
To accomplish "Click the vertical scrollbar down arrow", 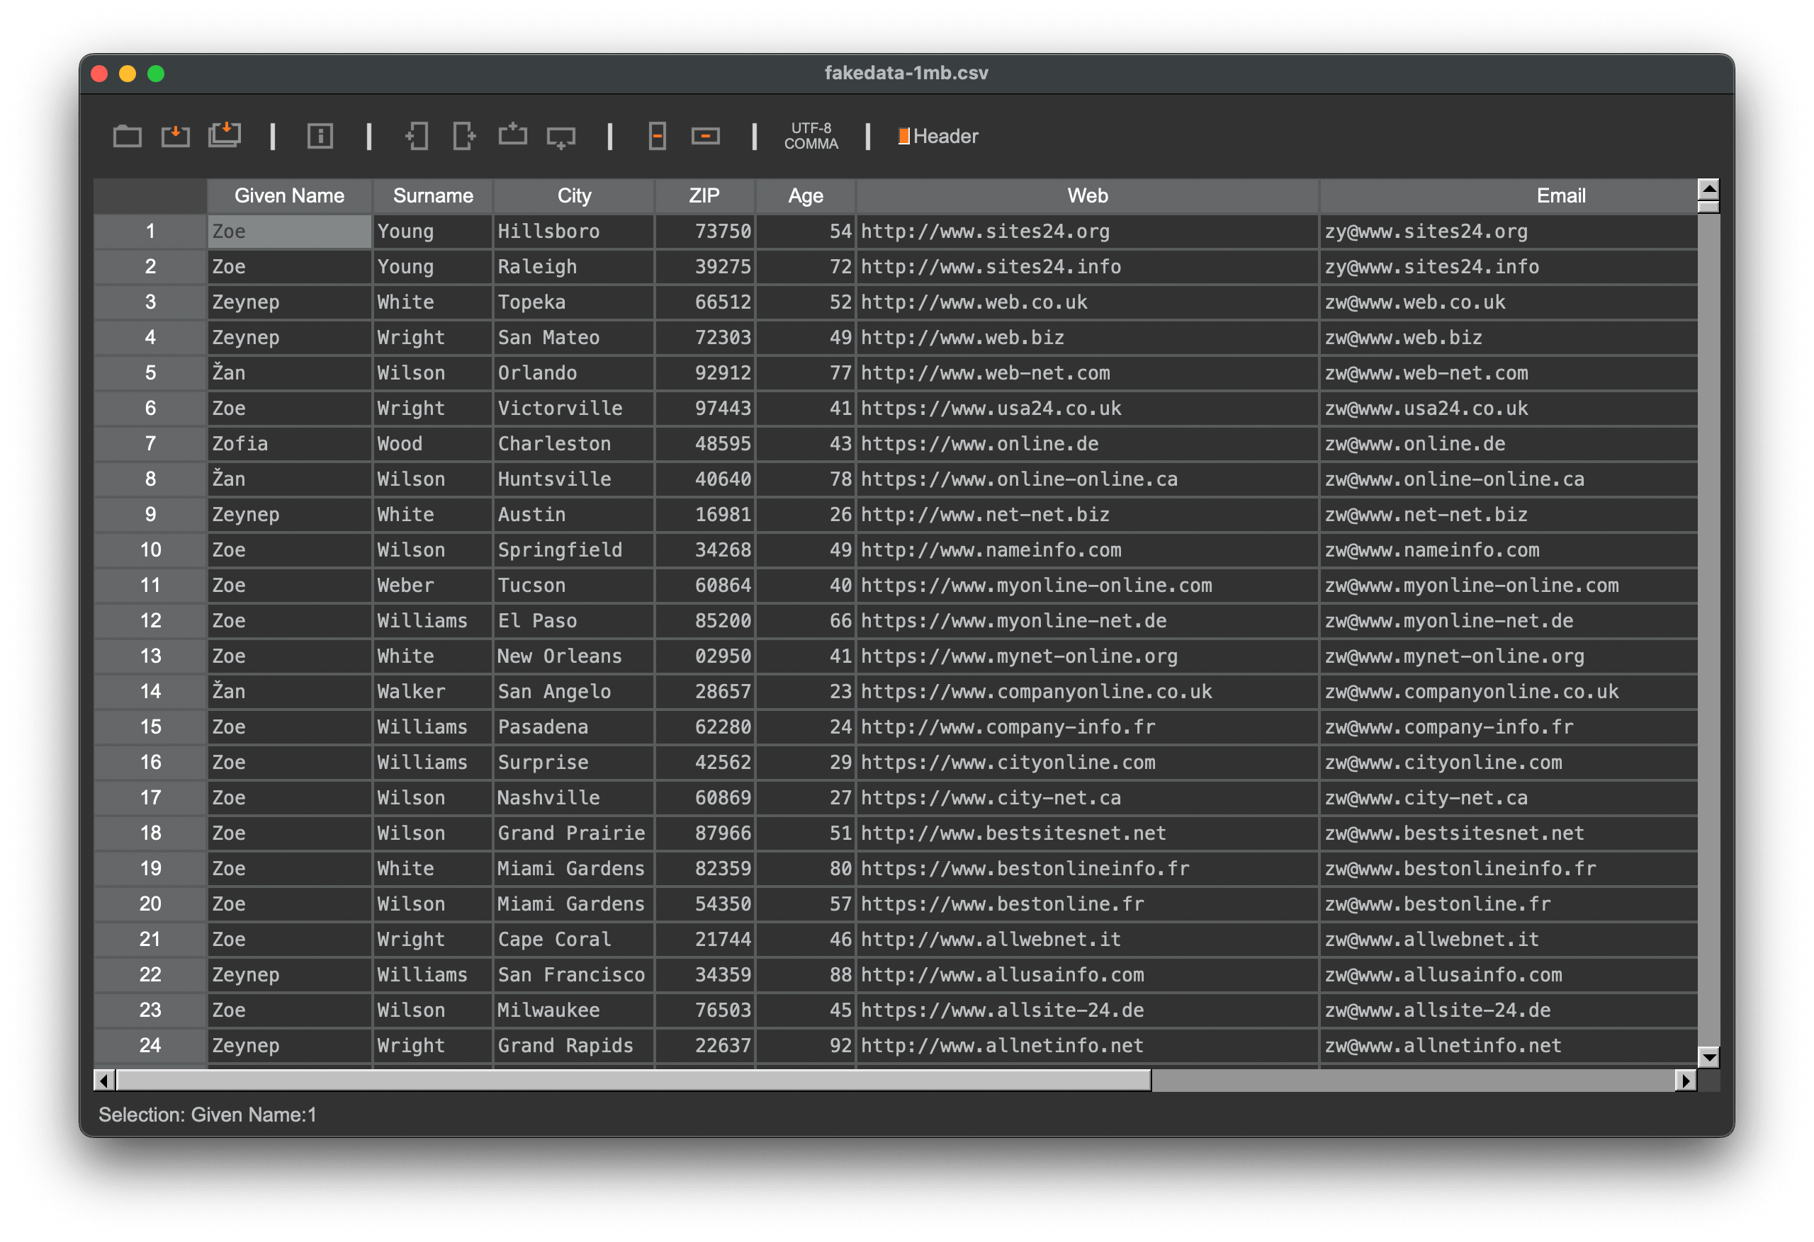I will [x=1708, y=1058].
